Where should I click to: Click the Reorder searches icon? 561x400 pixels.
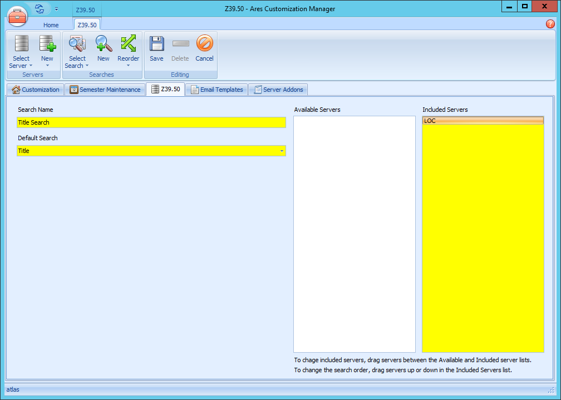pyautogui.click(x=128, y=44)
